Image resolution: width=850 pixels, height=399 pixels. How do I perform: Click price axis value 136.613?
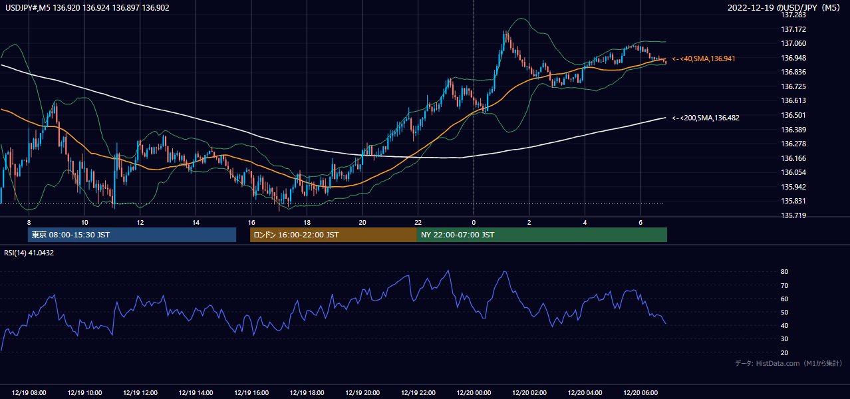793,100
